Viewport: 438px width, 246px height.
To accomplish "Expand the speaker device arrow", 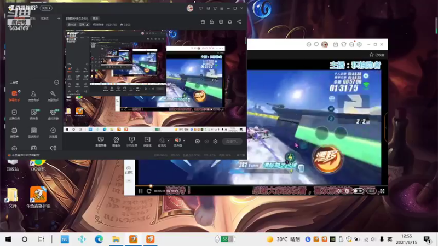I will 184,140.
